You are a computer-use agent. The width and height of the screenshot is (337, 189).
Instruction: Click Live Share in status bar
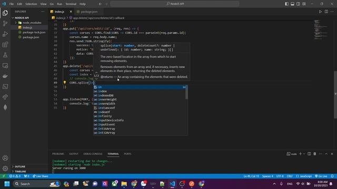tap(41, 176)
